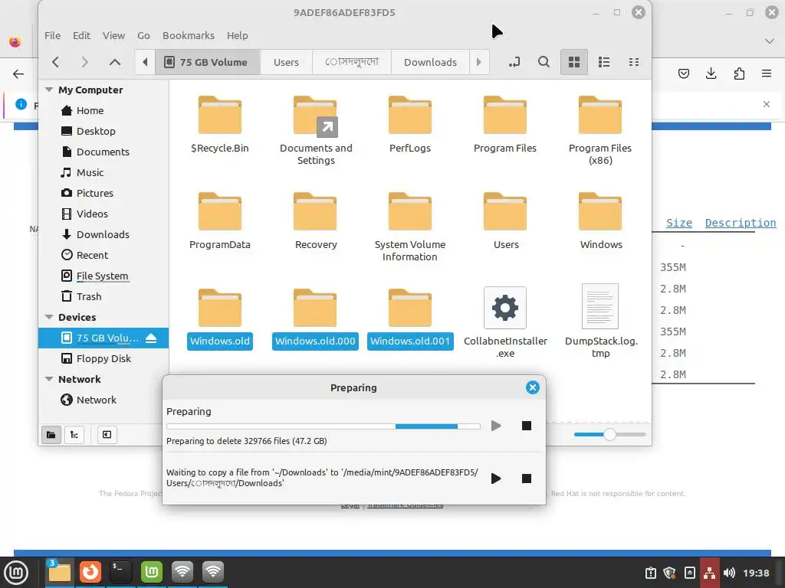Show places sidebar button
The width and height of the screenshot is (785, 588).
pos(51,435)
